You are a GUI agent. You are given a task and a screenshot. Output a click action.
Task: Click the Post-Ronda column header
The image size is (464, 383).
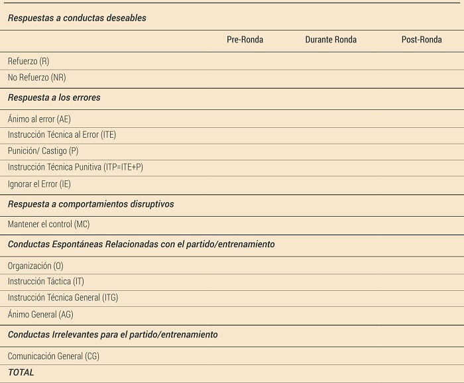pyautogui.click(x=422, y=40)
